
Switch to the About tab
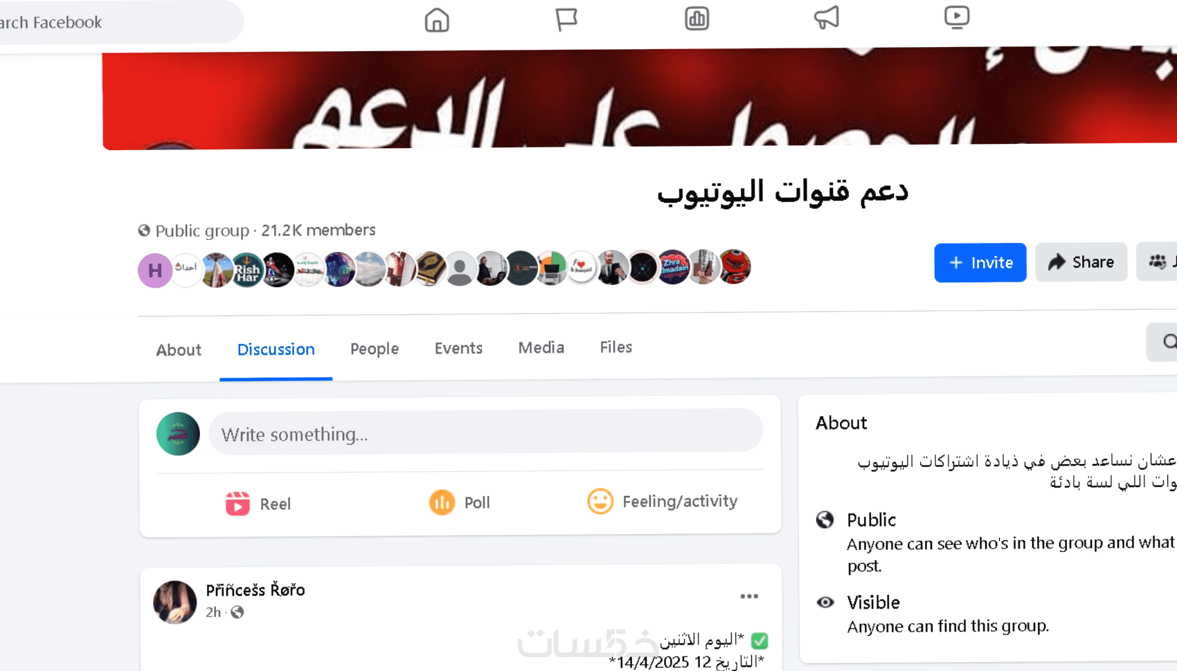(x=179, y=350)
